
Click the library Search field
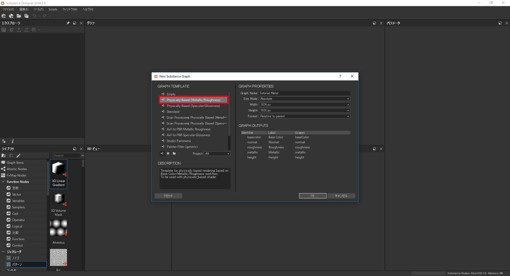pos(67,156)
